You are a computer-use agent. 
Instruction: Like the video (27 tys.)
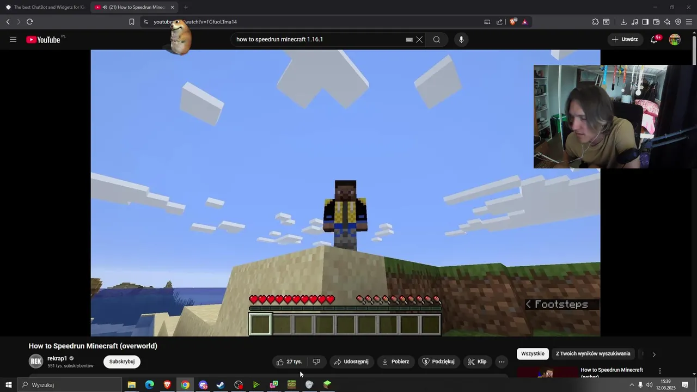(289, 362)
